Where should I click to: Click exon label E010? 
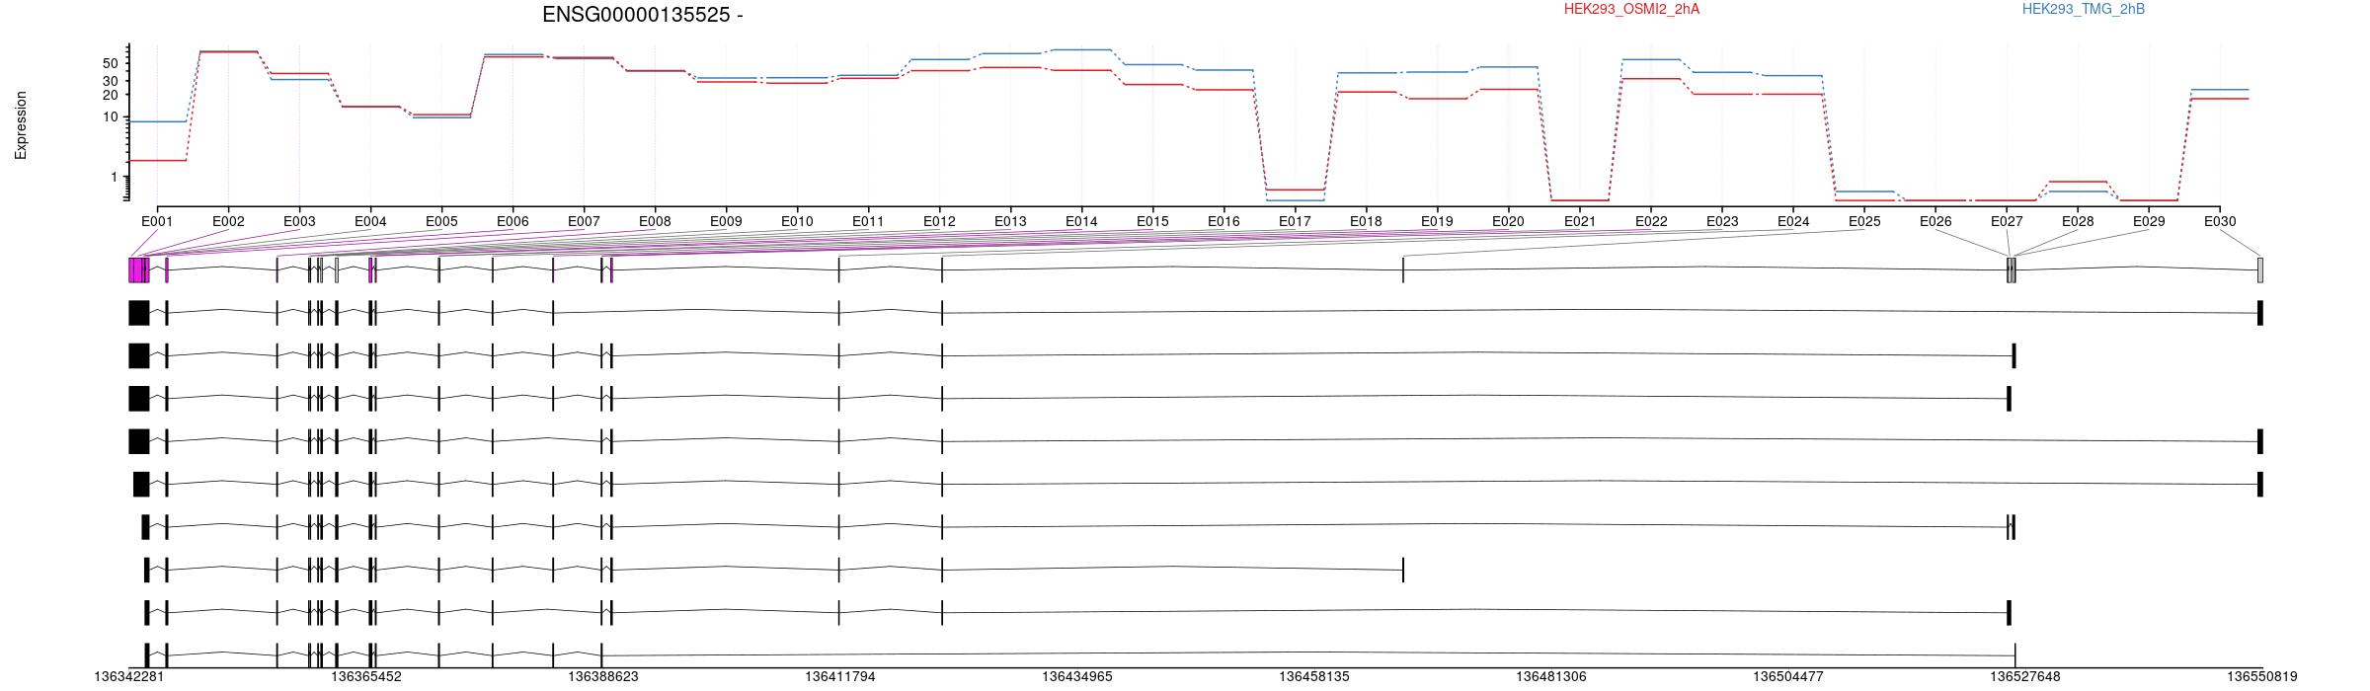pos(797,222)
